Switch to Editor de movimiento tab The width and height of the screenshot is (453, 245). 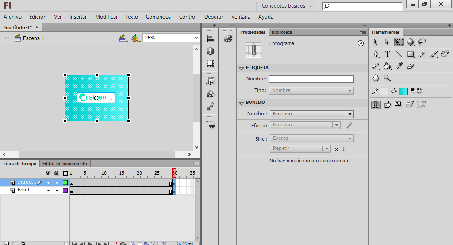coord(65,163)
